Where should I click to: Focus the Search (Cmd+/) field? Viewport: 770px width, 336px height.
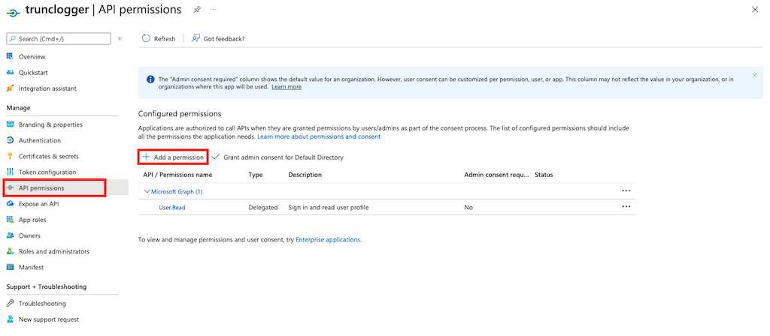[59, 39]
